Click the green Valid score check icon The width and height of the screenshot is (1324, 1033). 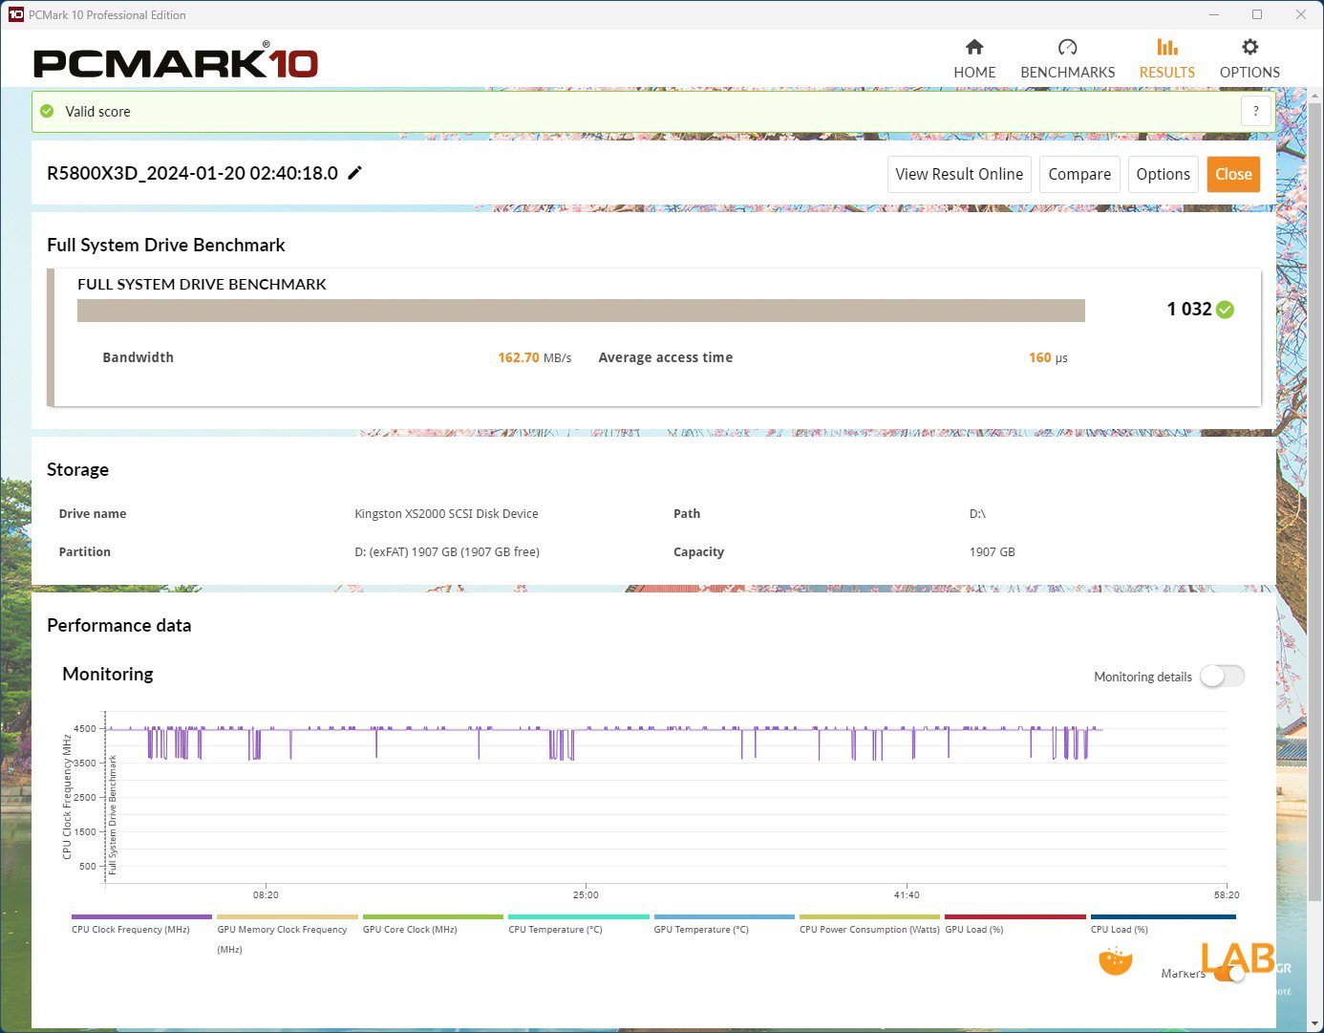[47, 111]
